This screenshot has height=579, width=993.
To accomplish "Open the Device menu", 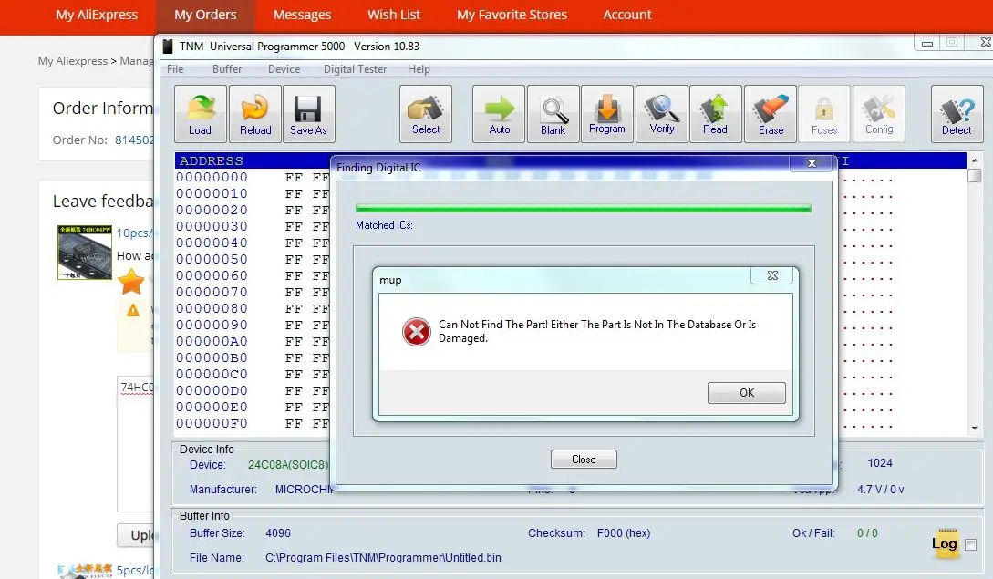I will click(284, 69).
